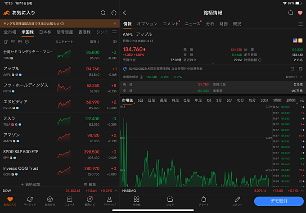Open the 概況 tab
The width and height of the screenshot is (306, 213).
tap(237, 24)
